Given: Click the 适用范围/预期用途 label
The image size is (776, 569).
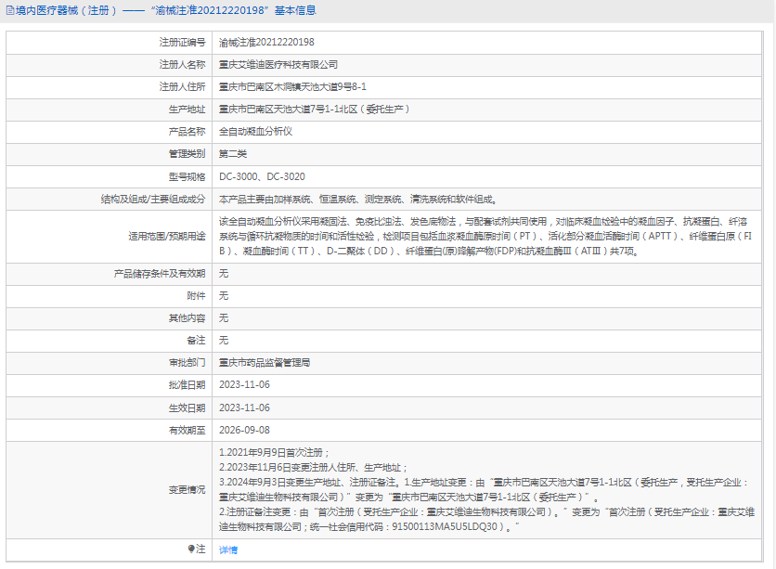Looking at the screenshot, I should click(167, 237).
